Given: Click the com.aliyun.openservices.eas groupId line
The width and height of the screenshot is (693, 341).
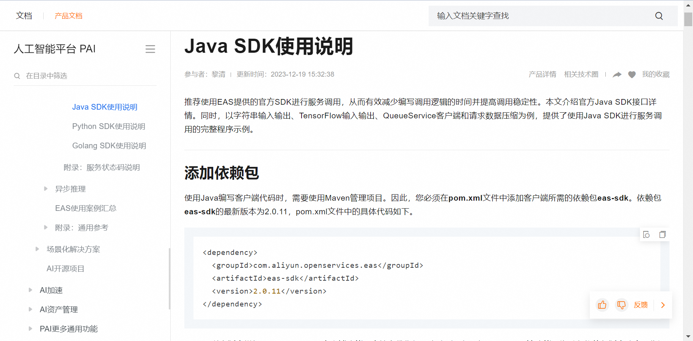Looking at the screenshot, I should tap(317, 266).
